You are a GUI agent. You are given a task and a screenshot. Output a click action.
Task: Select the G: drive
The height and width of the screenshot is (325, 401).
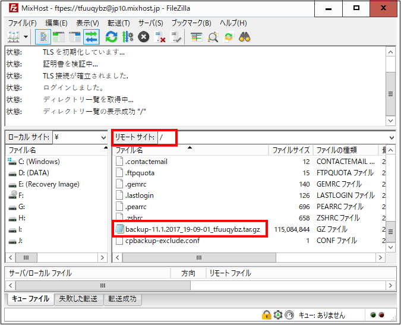click(x=17, y=207)
